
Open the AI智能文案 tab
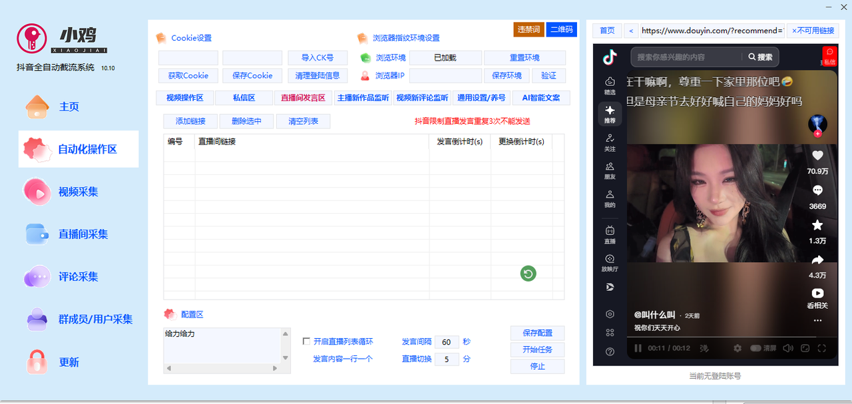[540, 98]
